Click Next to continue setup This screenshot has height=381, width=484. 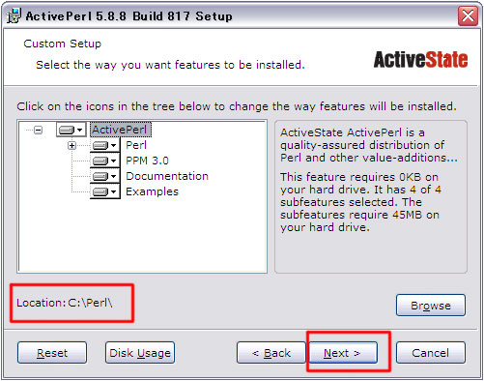343,353
